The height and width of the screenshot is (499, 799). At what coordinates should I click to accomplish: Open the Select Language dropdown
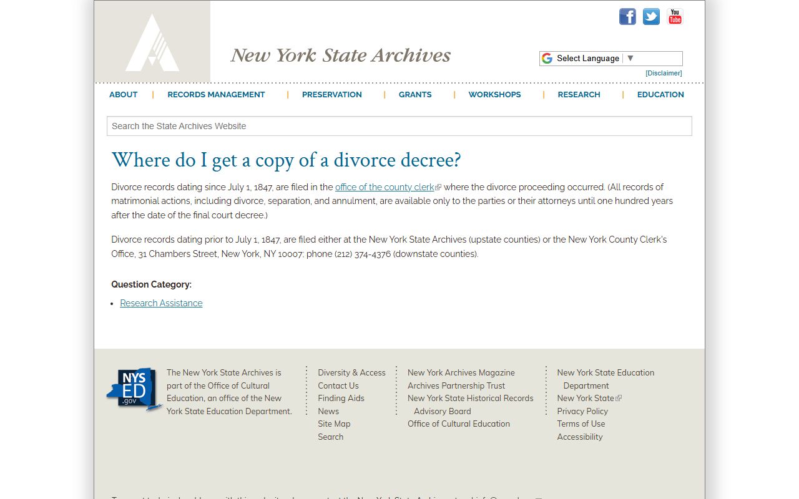tap(610, 58)
